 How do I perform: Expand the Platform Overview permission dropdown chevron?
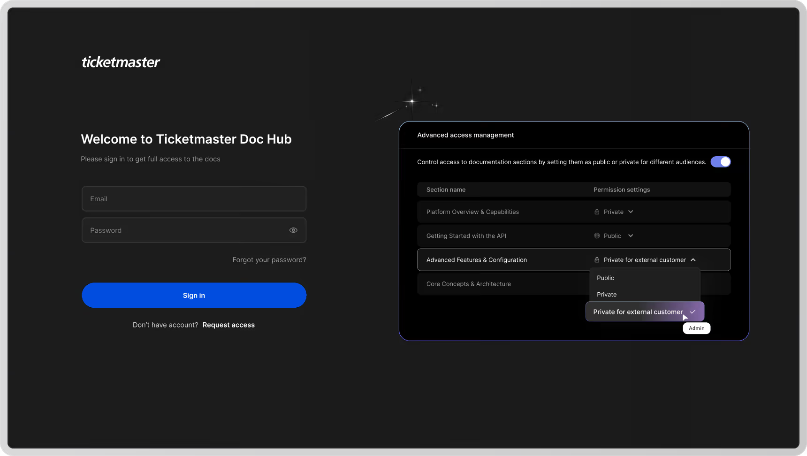click(631, 212)
